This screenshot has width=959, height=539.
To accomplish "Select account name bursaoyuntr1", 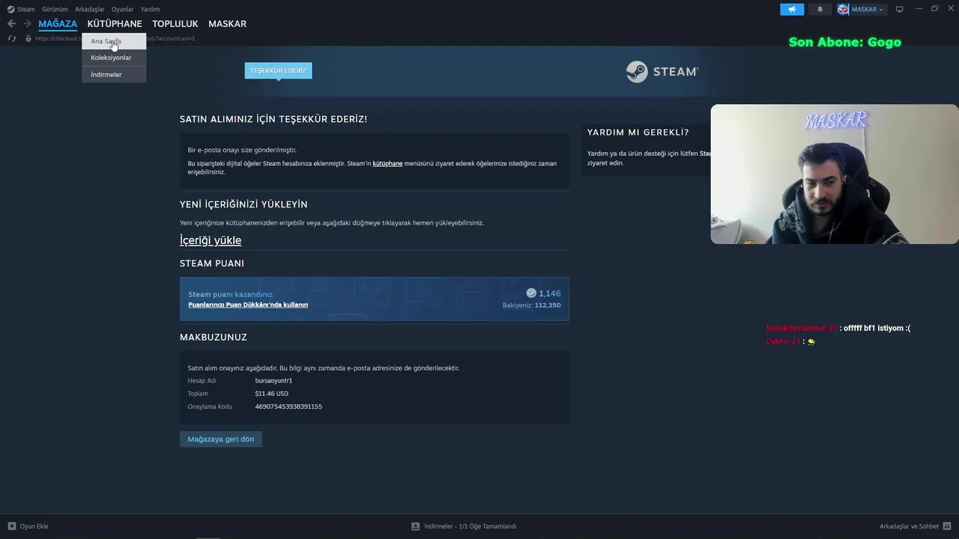I will (x=273, y=381).
